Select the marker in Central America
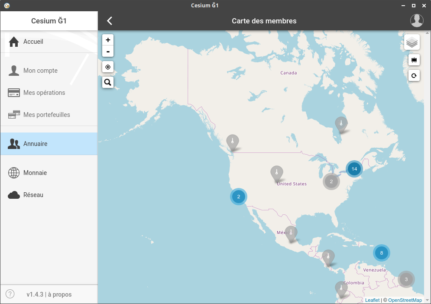Viewport: 431px width, 304px height. point(328,258)
